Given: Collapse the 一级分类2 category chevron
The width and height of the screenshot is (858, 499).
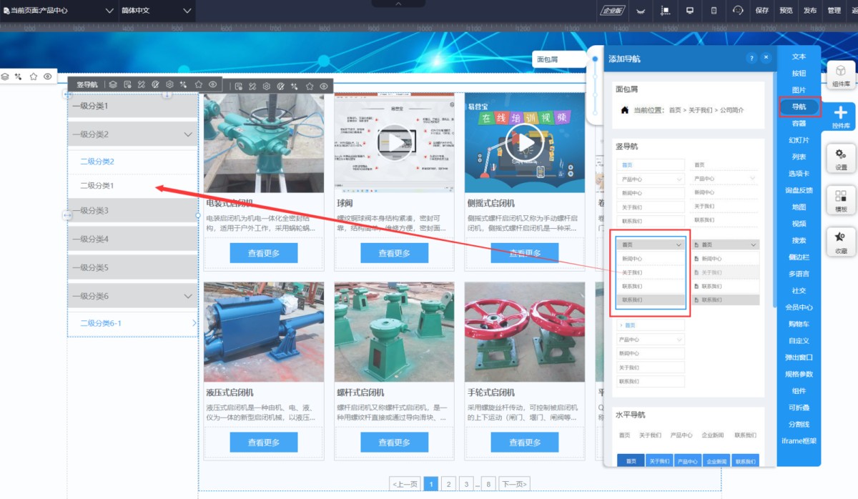Looking at the screenshot, I should (188, 134).
